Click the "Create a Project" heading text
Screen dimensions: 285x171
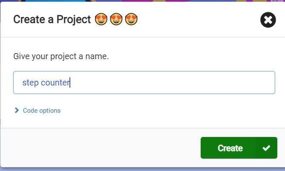click(52, 20)
